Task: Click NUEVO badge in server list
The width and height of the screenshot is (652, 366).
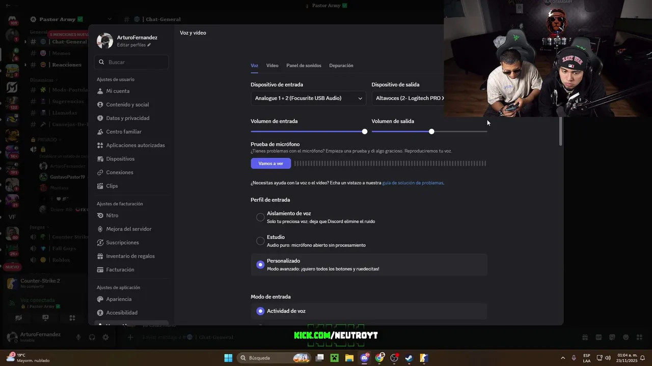Action: (x=12, y=267)
